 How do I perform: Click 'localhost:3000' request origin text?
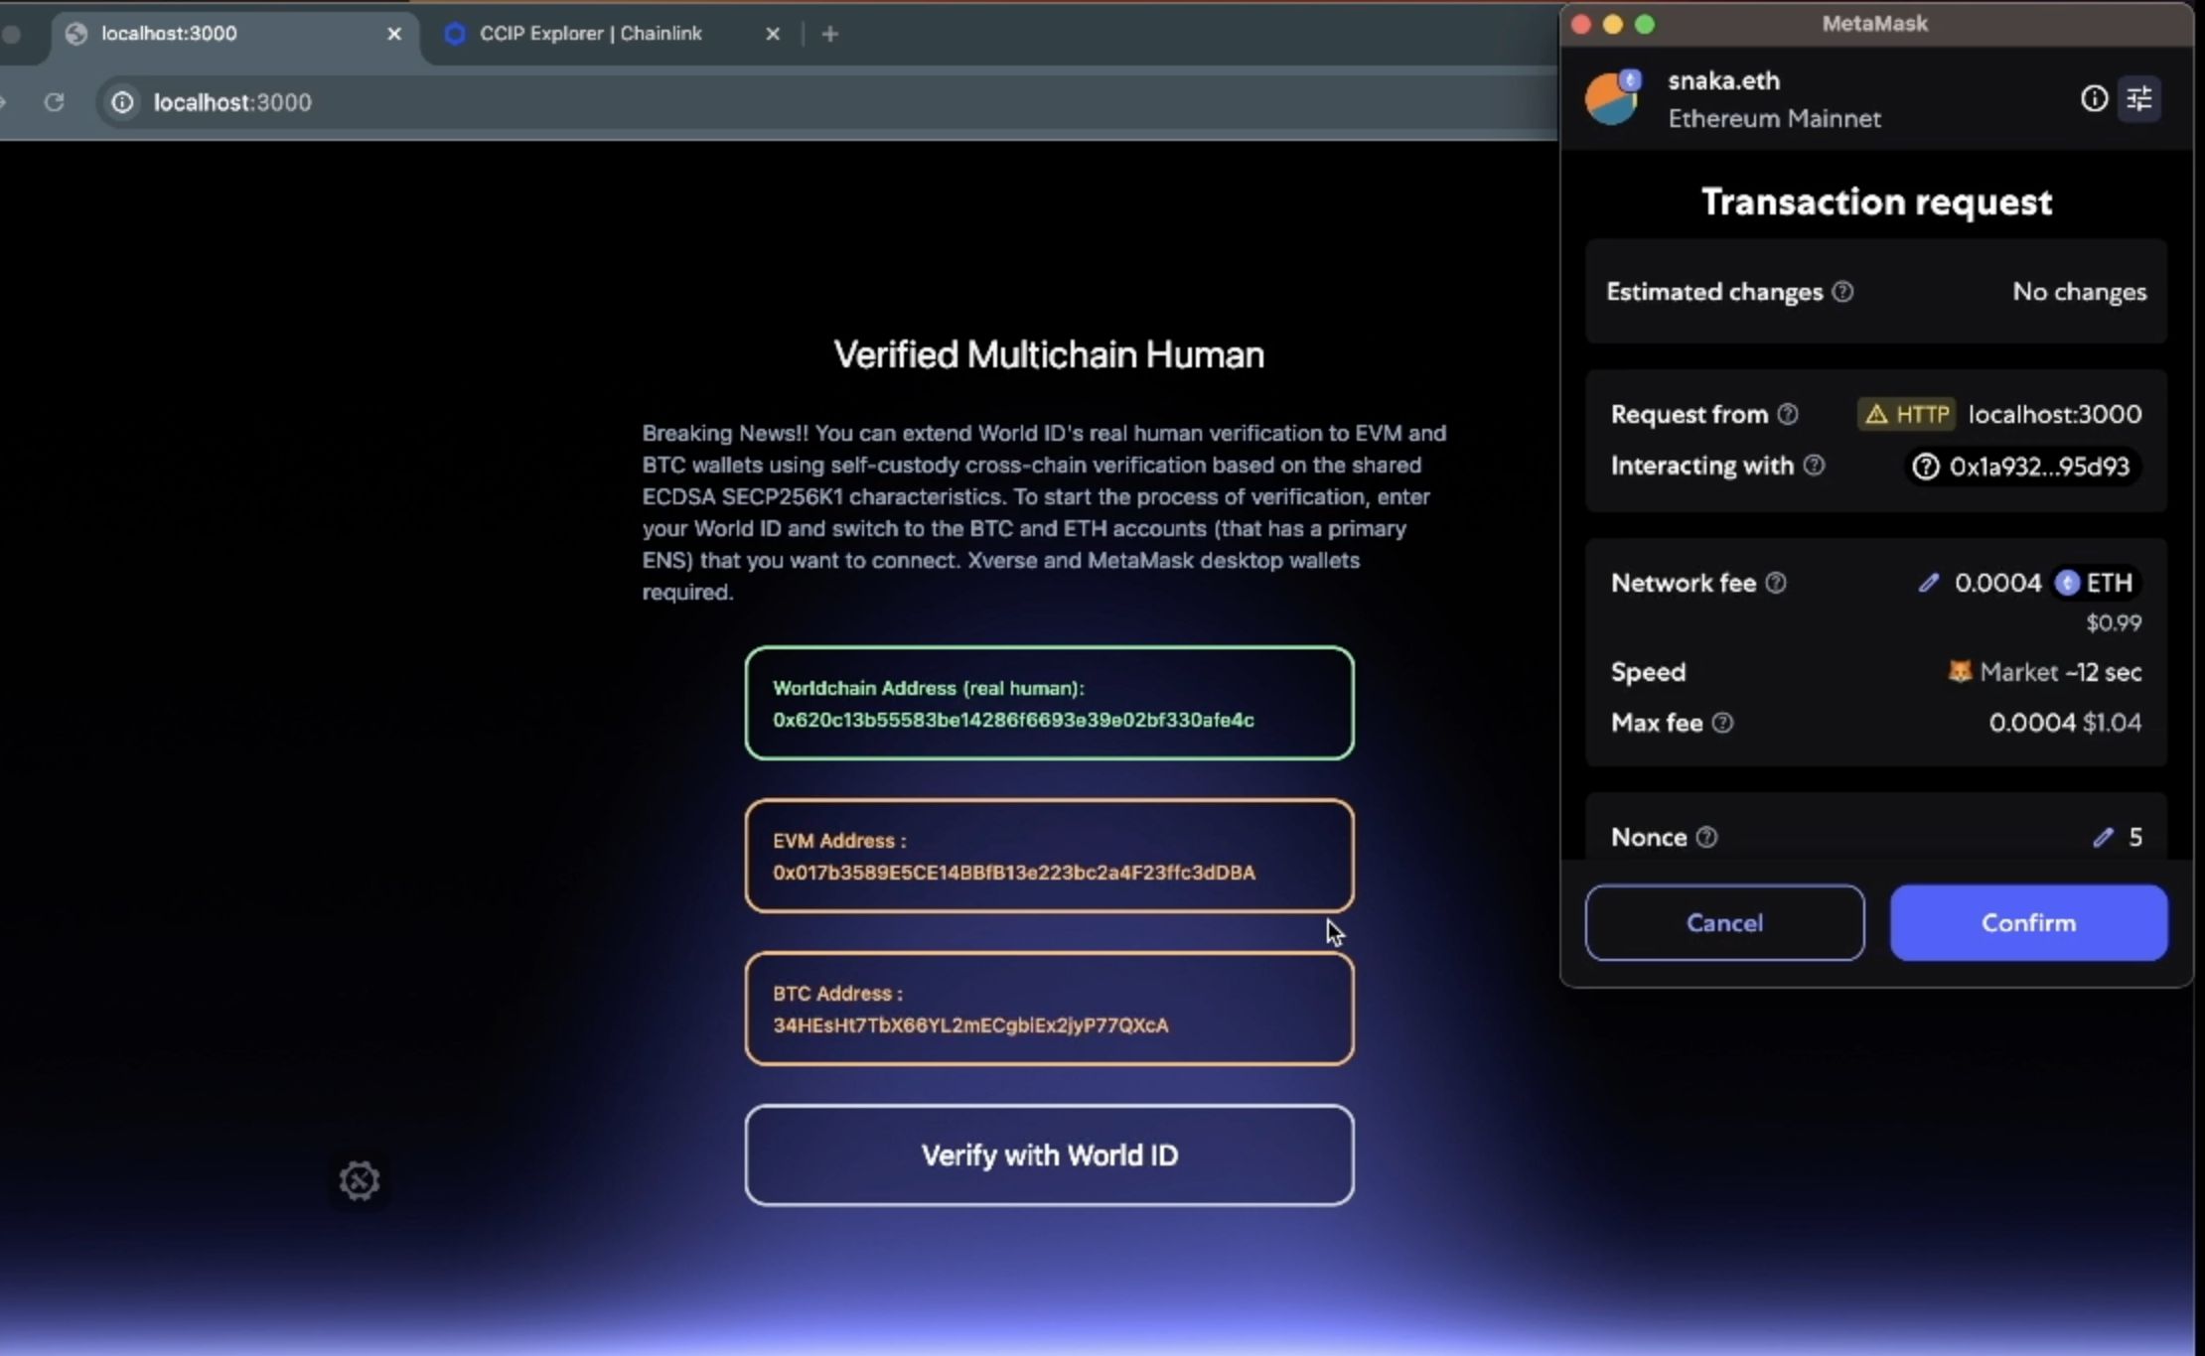pyautogui.click(x=2055, y=414)
